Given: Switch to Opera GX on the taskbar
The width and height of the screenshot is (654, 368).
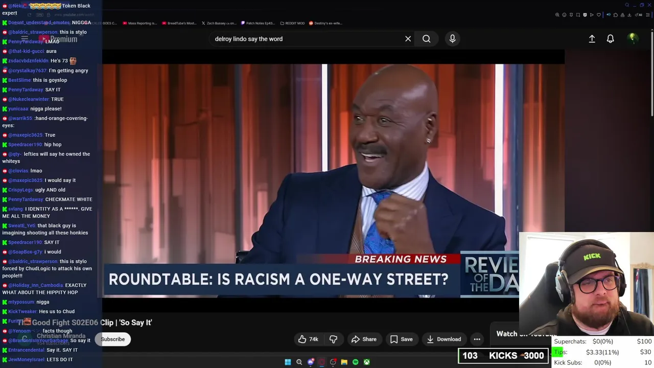Looking at the screenshot, I should pos(322,362).
